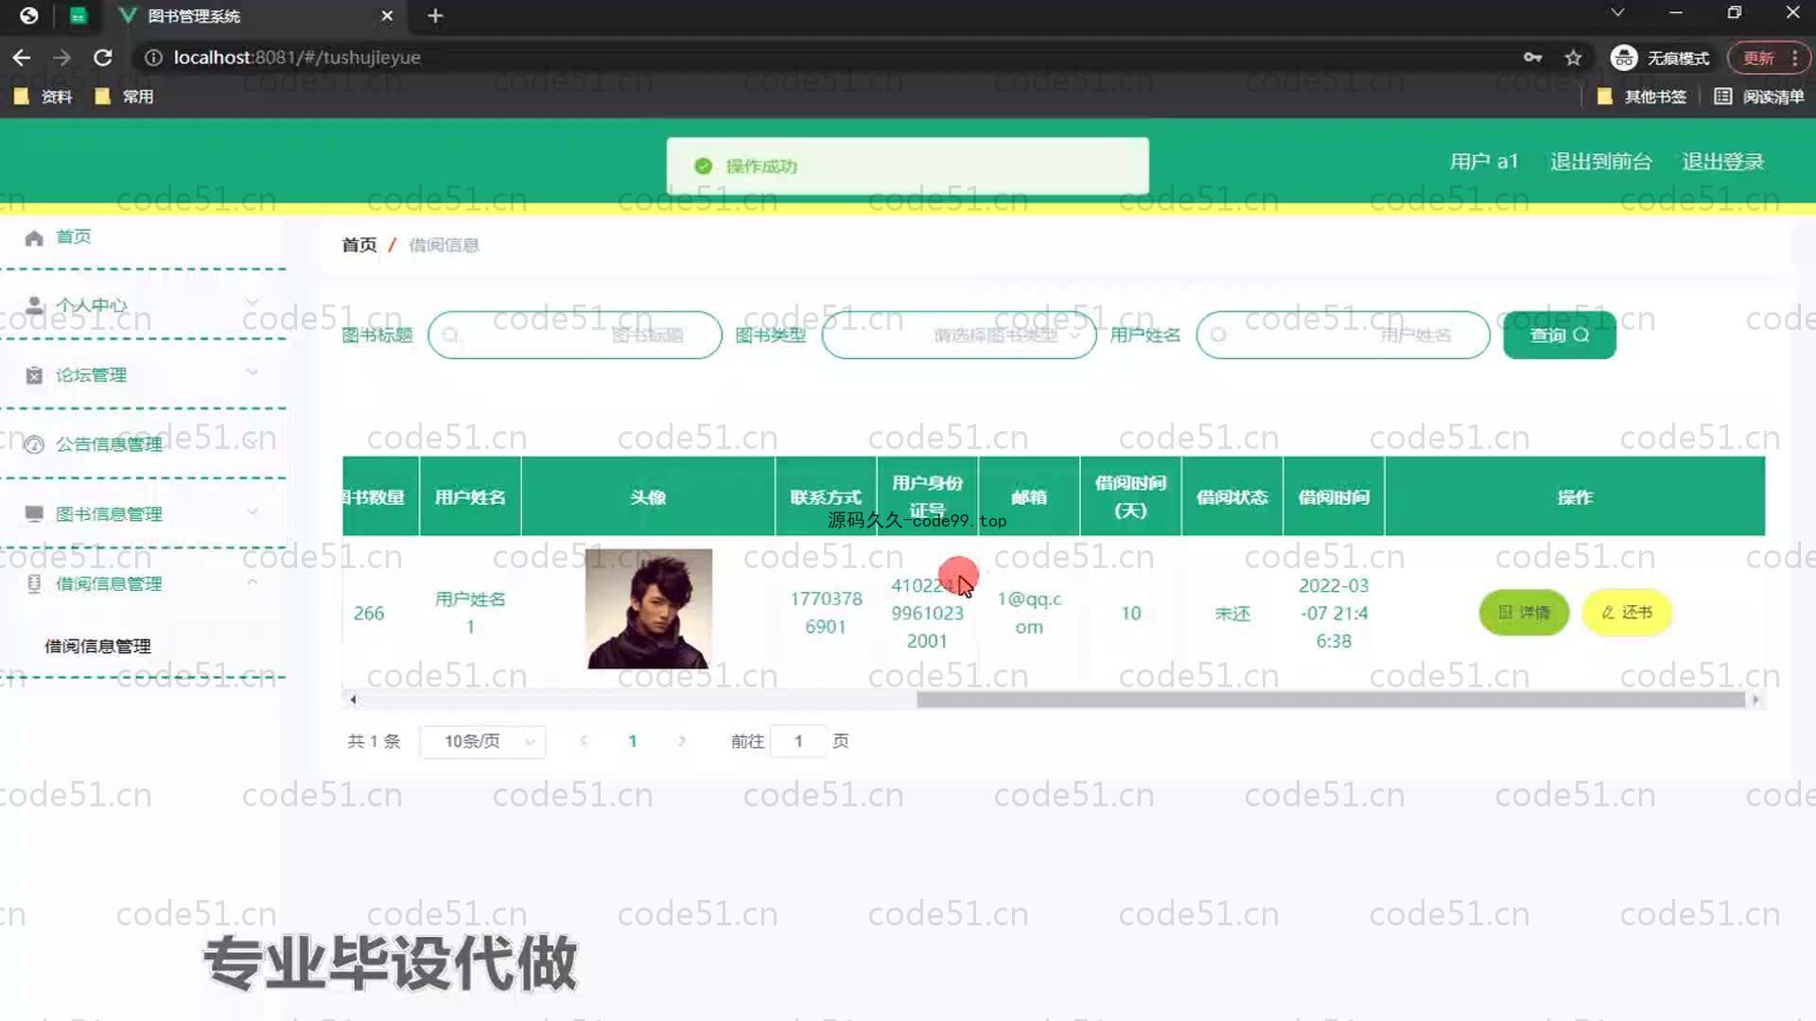The height and width of the screenshot is (1021, 1816).
Task: Click the site info icon in address bar
Action: coord(153,58)
